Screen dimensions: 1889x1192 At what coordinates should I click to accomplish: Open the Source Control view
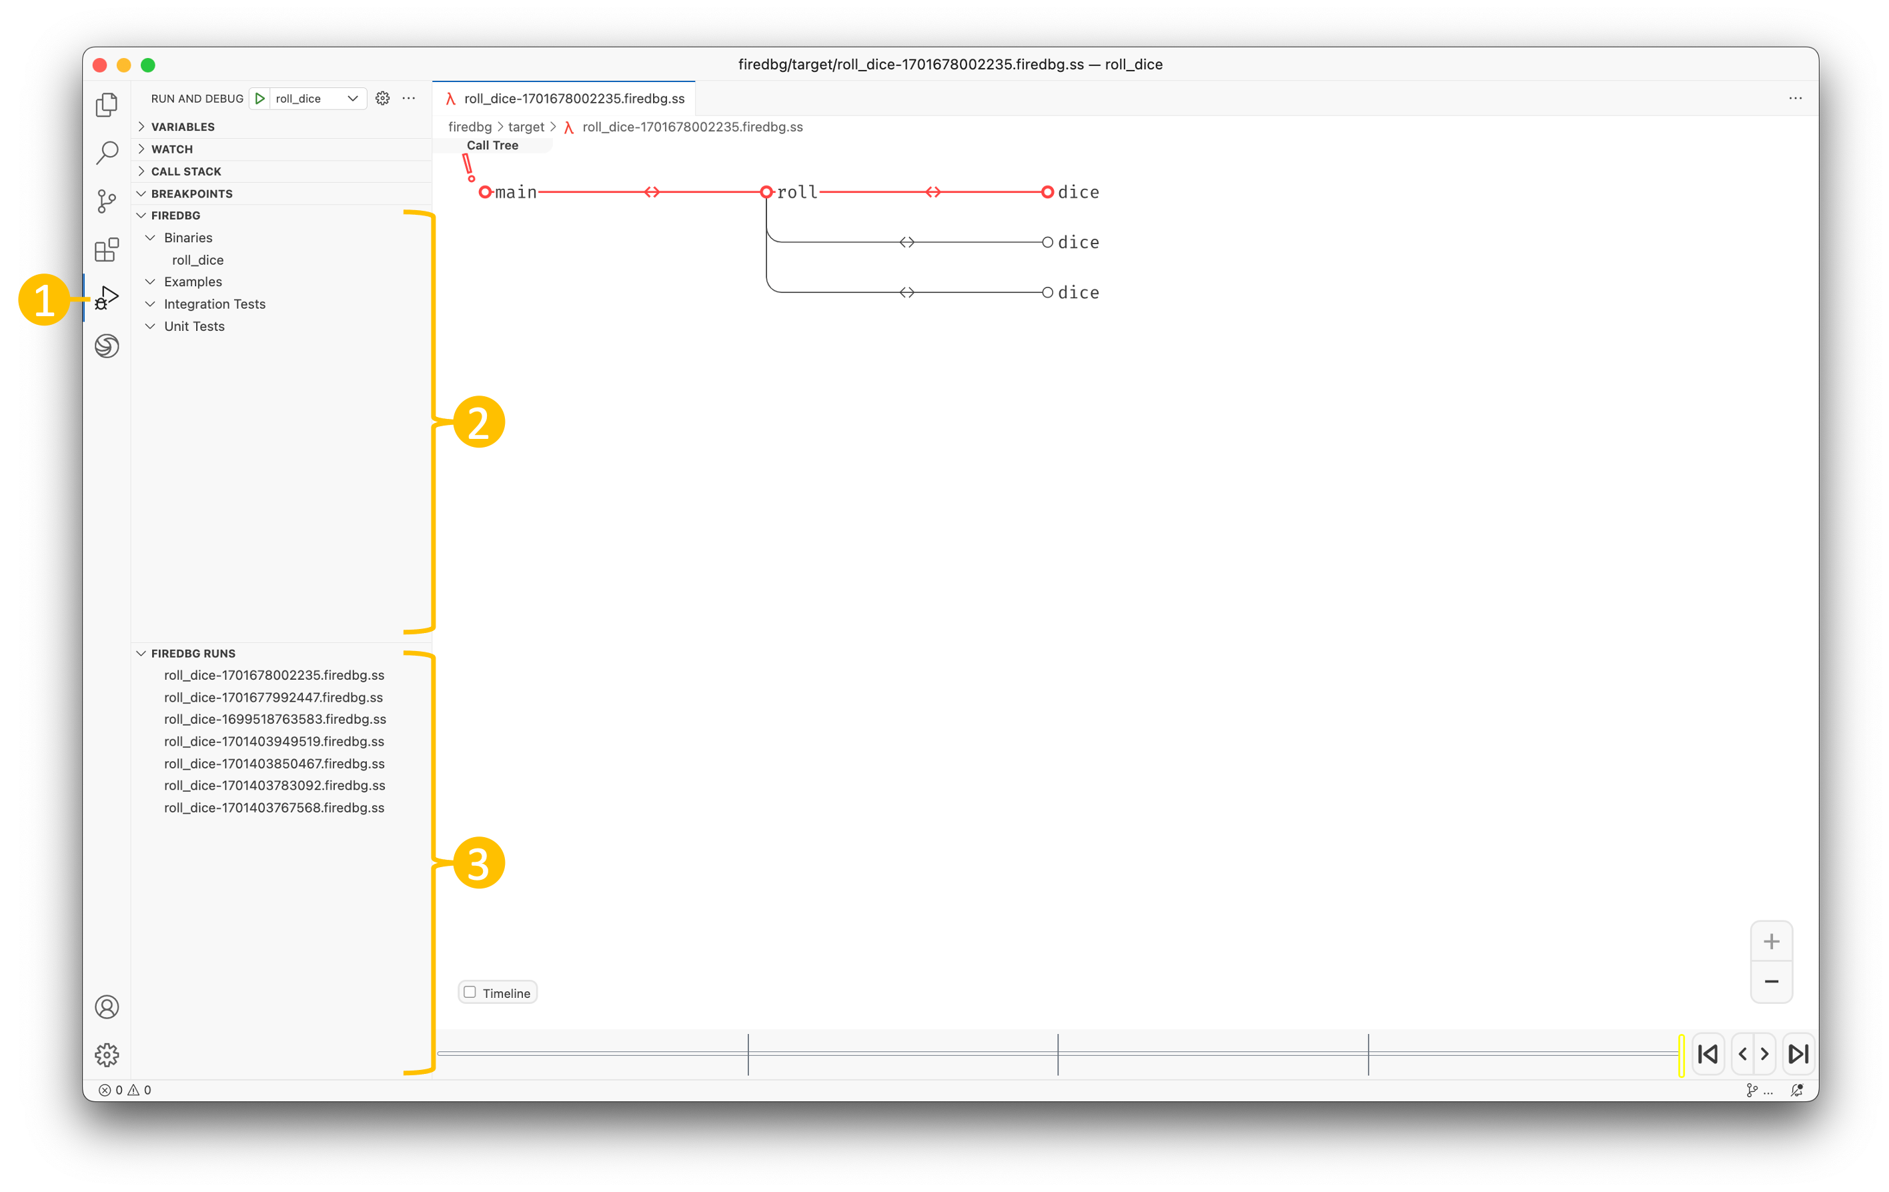click(x=107, y=201)
